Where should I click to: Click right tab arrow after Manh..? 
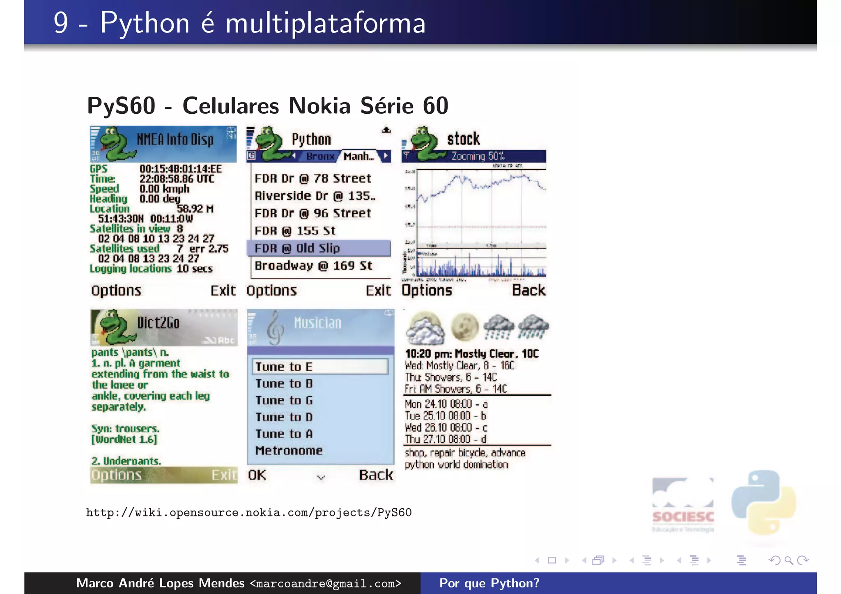click(385, 156)
